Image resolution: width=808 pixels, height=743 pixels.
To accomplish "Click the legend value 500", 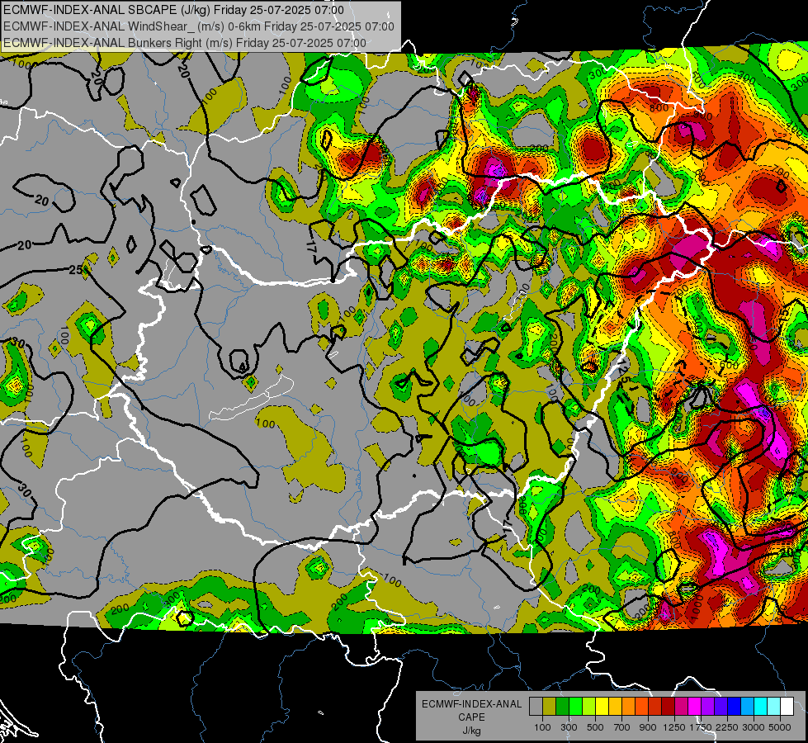I will (595, 727).
